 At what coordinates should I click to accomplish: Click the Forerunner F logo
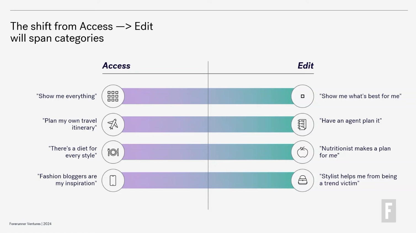pos(389,211)
